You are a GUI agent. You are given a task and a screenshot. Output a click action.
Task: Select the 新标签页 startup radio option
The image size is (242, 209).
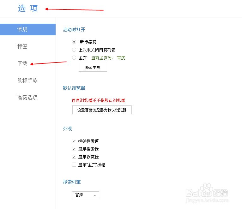point(74,42)
